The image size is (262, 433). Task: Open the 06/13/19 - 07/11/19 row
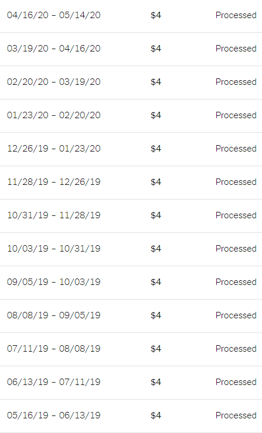tap(131, 383)
